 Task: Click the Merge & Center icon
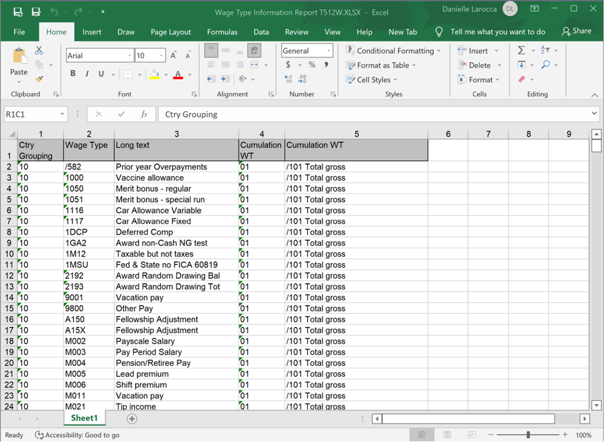click(x=255, y=65)
